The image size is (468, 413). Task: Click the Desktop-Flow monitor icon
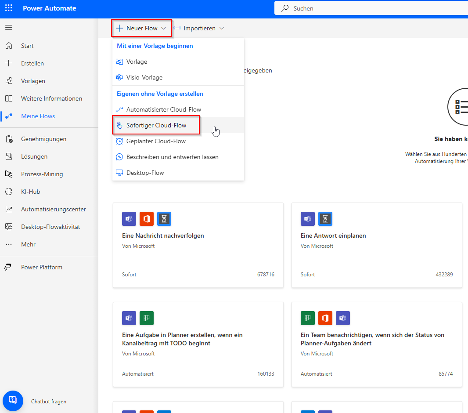coord(119,173)
